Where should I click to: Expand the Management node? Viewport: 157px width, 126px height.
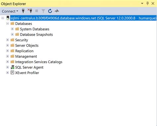pyautogui.click(x=8, y=56)
